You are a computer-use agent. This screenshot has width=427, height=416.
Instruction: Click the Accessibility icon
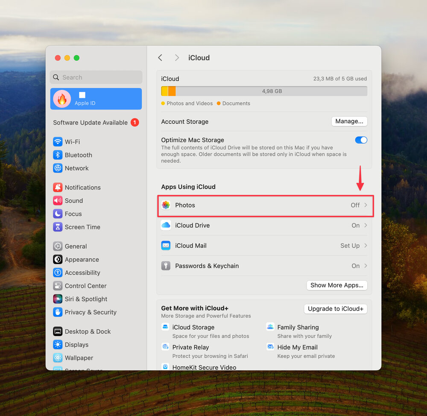(58, 273)
